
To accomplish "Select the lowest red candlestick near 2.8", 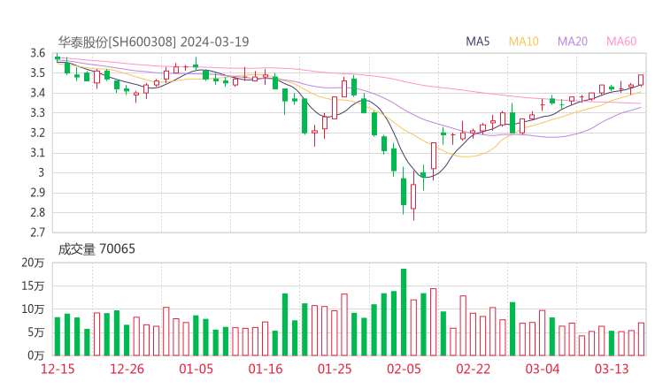I will 413,196.
